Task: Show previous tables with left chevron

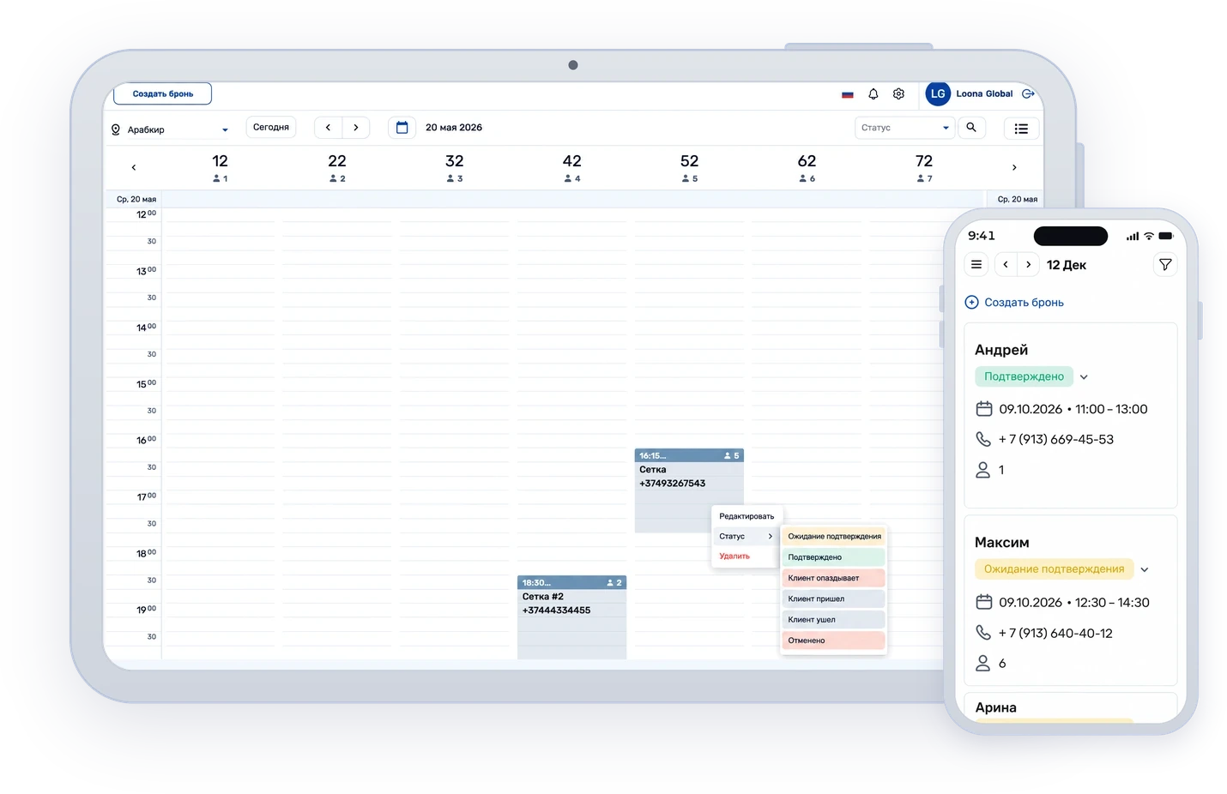Action: (x=134, y=167)
